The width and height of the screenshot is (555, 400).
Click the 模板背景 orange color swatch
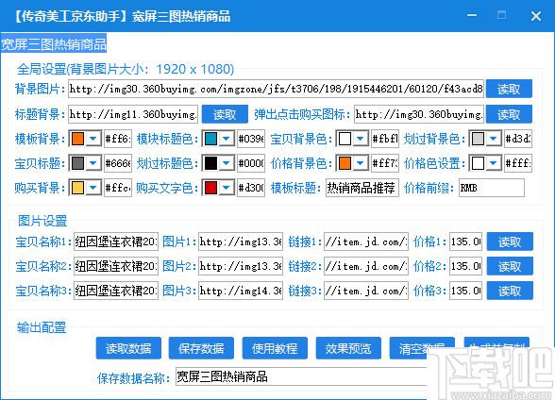[x=77, y=139]
